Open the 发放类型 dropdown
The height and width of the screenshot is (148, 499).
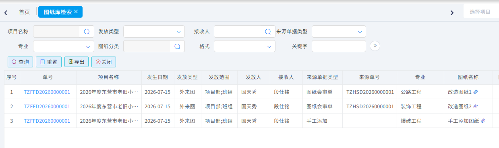tap(154, 32)
